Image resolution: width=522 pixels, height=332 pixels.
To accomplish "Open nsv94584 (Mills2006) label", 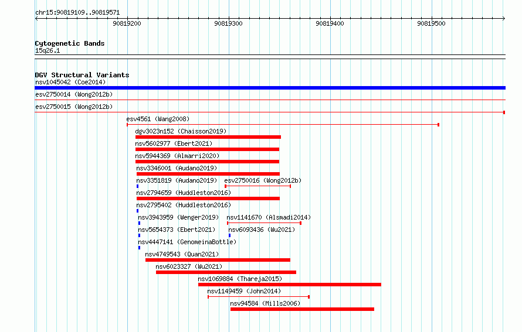I will pos(265,303).
